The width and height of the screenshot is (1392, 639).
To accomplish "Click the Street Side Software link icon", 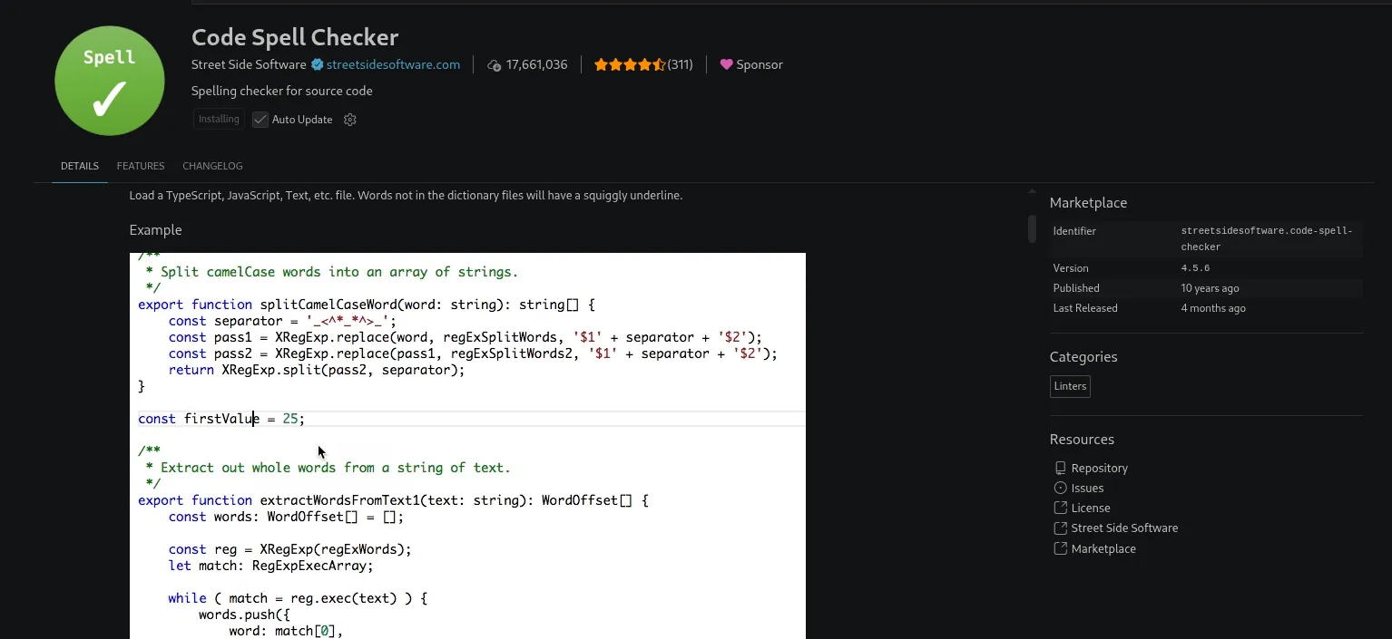I will 1060,528.
